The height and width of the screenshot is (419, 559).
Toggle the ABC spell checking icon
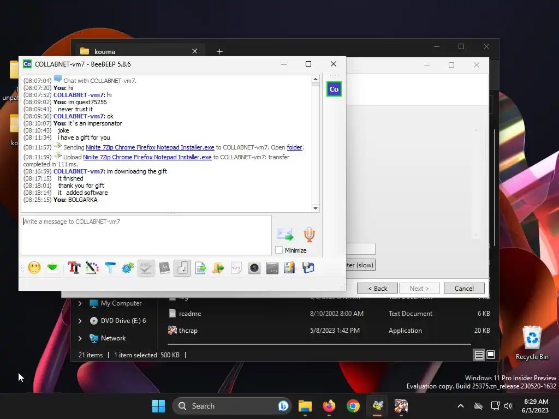146,267
